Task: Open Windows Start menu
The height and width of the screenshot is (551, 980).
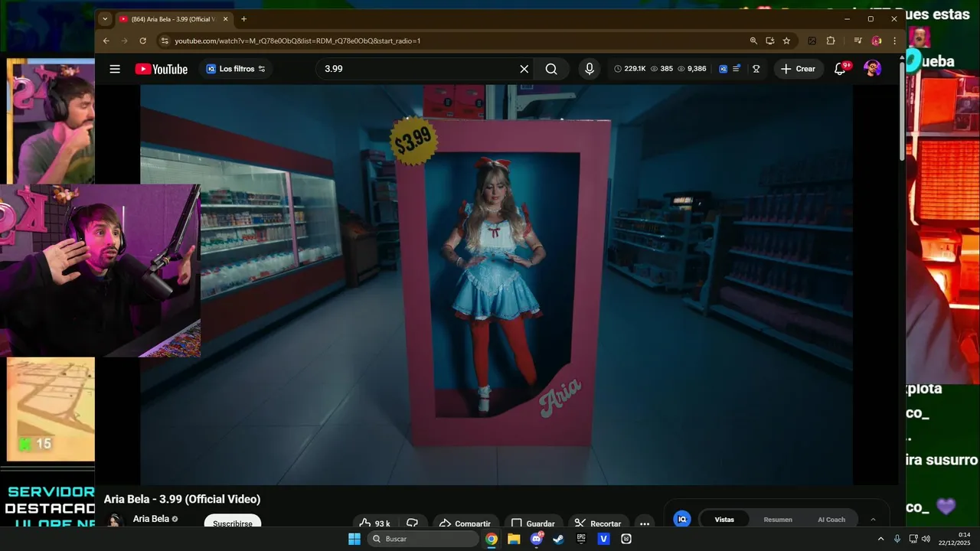Action: pos(354,539)
